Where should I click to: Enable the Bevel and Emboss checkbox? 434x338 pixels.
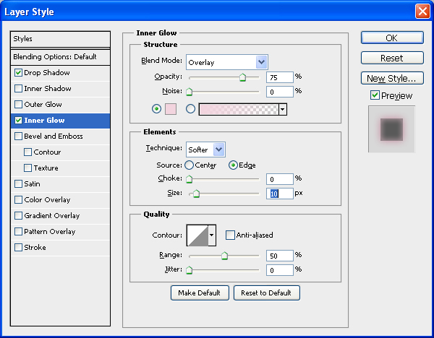coord(18,136)
